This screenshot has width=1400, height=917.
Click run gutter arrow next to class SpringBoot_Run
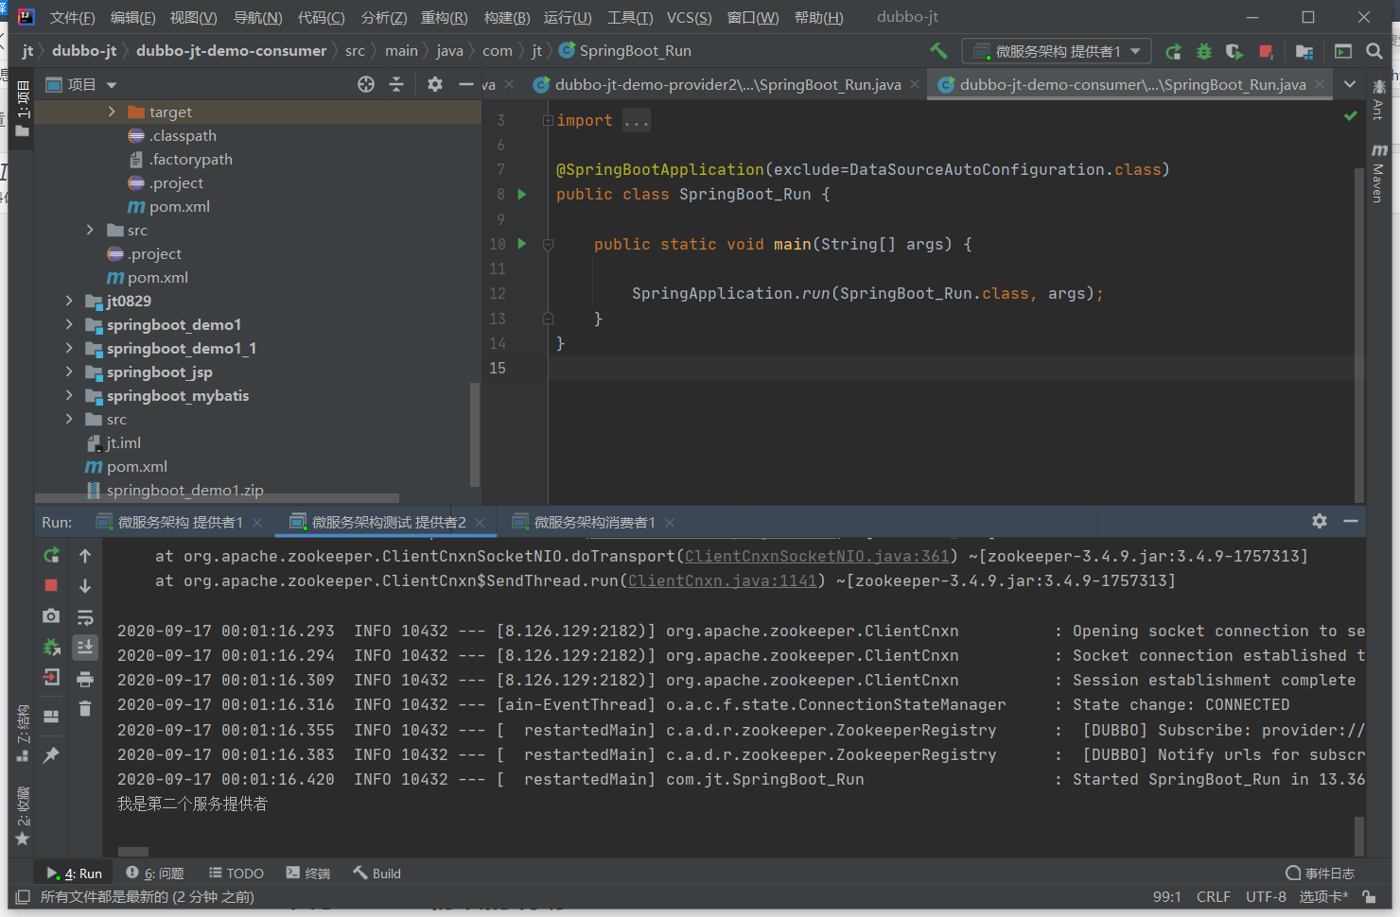pos(521,194)
